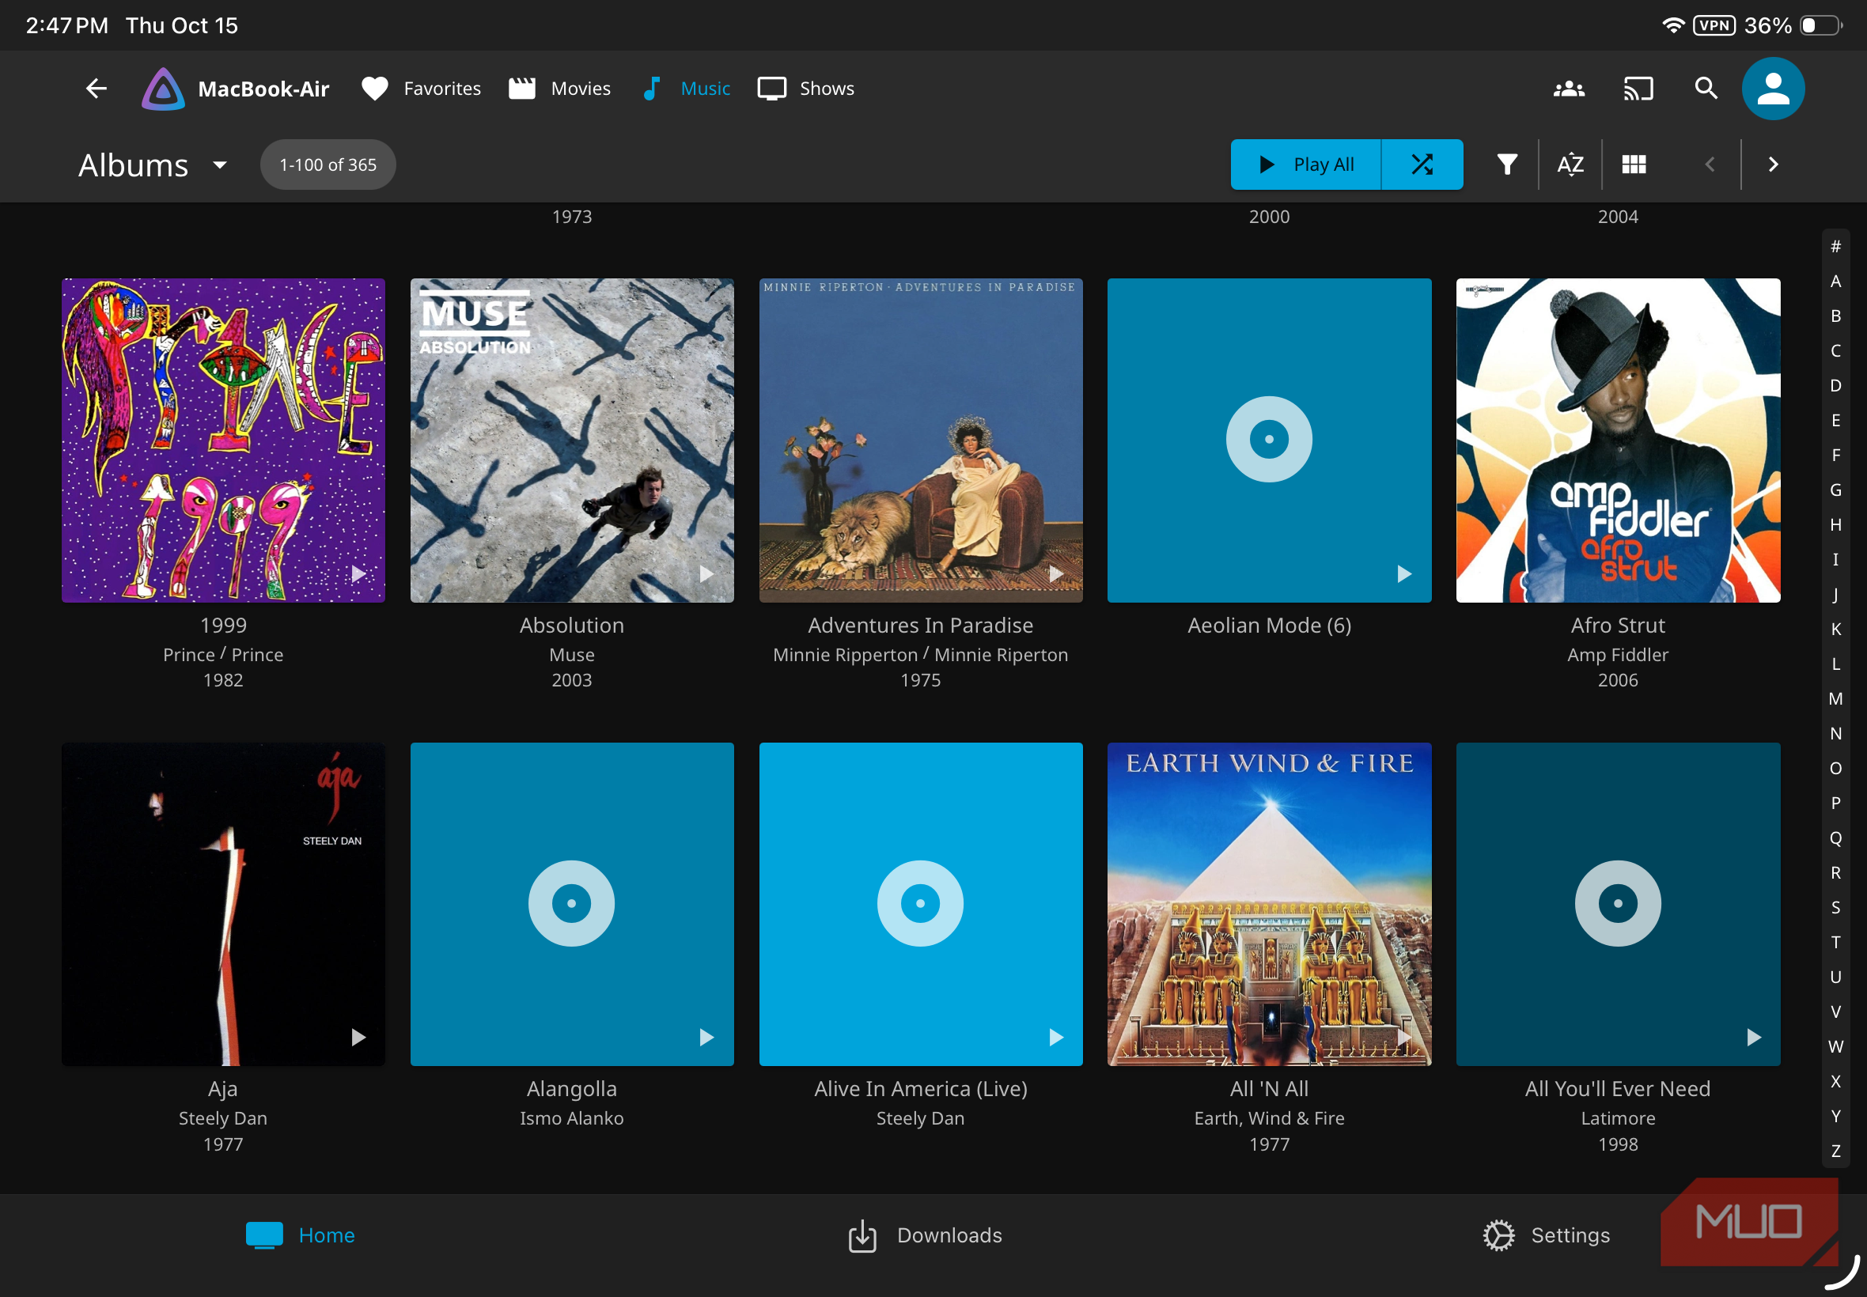Play Aeolian Mode (6) via its play icon

pos(1403,574)
